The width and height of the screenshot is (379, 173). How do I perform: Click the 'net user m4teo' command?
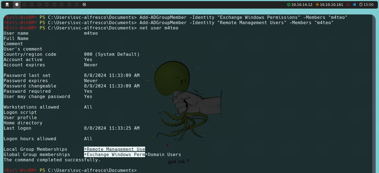click(x=159, y=28)
